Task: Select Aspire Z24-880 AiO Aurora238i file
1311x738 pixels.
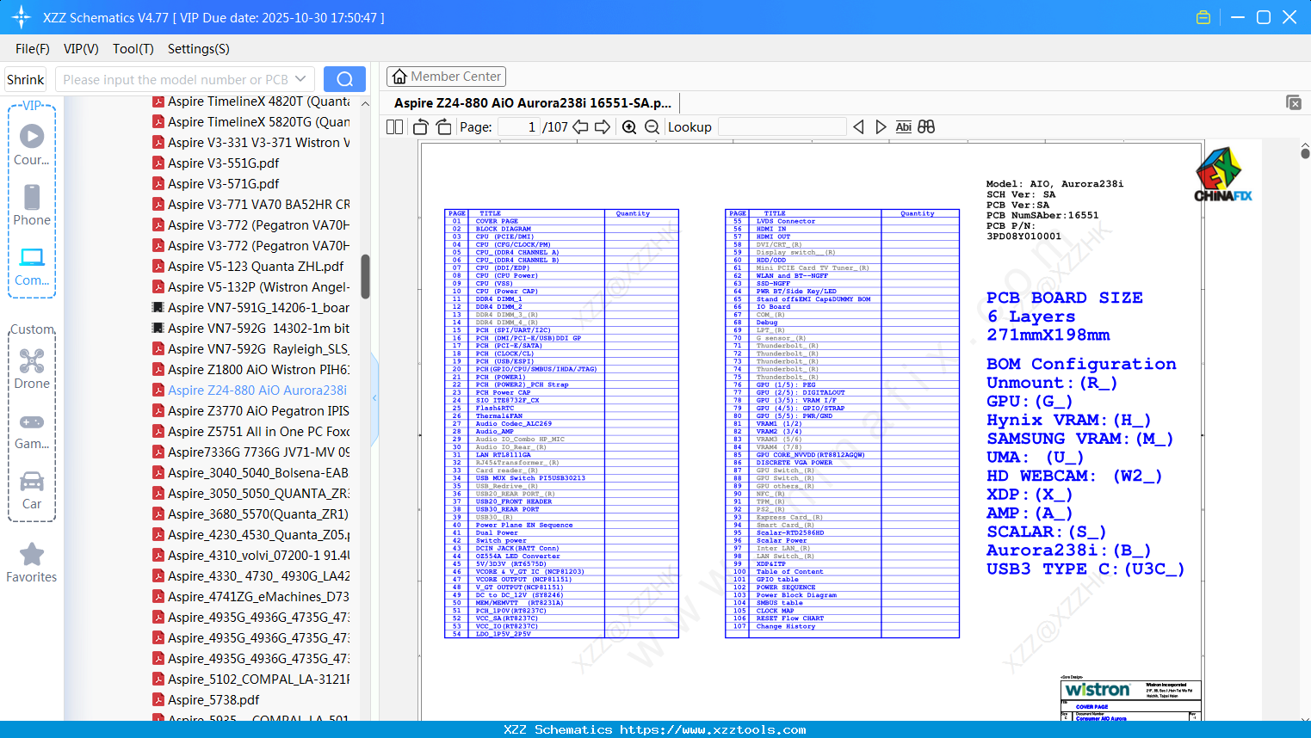Action: pyautogui.click(x=257, y=391)
